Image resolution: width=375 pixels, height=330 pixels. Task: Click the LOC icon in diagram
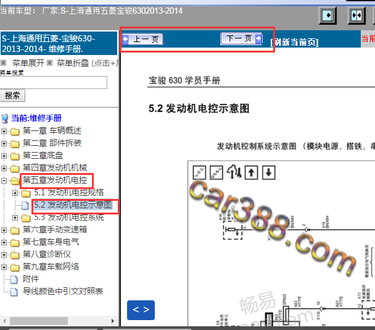199,172
